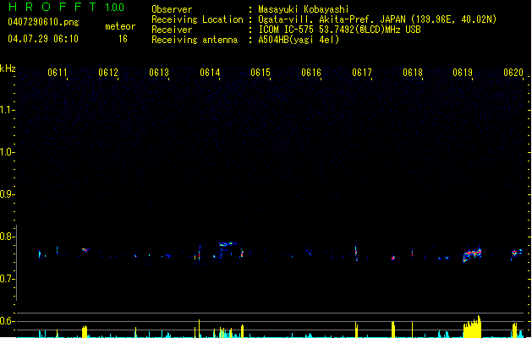Click the 0.8 kHz axis tick label
Viewport: 532px width, 338px height.
point(7,237)
